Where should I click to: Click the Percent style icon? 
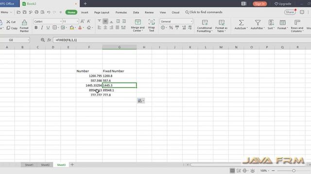click(171, 28)
